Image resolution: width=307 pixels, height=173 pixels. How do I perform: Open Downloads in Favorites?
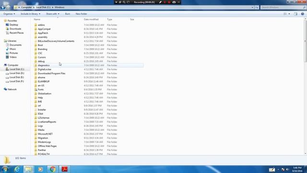coord(15,29)
